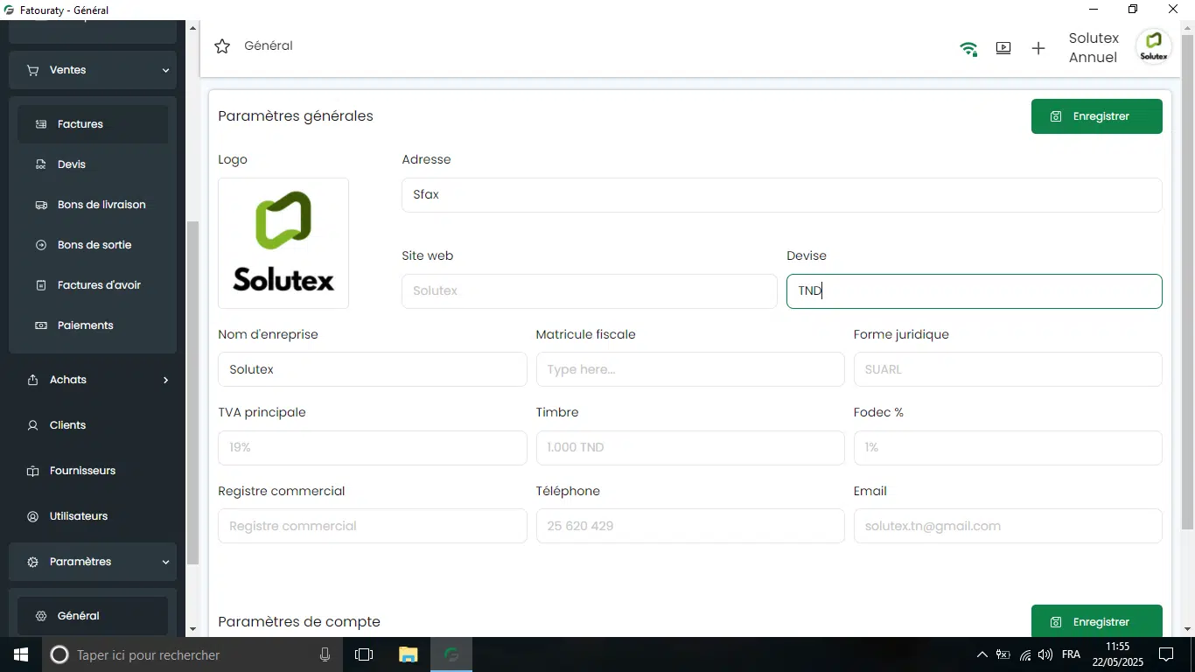Viewport: 1195px width, 672px height.
Task: Click the green Wi-Fi connection status icon
Action: [x=968, y=49]
